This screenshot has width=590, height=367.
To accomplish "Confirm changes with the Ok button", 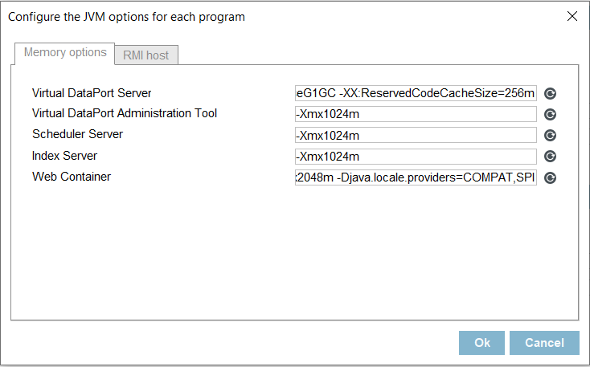I will click(x=481, y=343).
